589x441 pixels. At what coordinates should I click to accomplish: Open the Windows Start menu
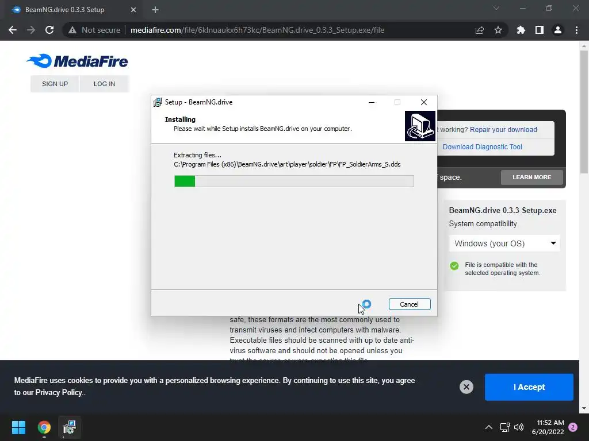point(18,427)
